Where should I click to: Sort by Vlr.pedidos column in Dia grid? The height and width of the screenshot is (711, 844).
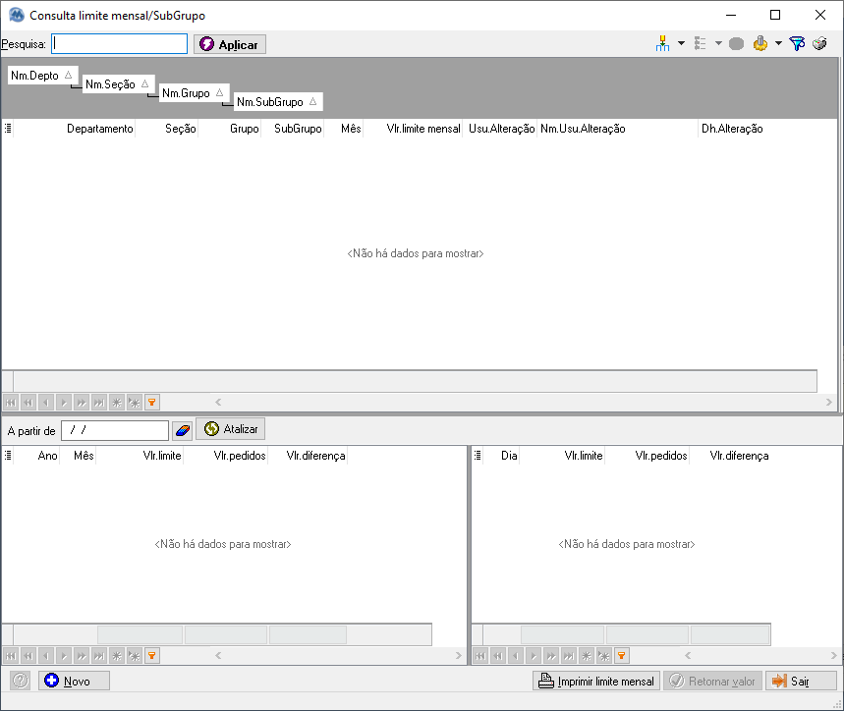click(648, 456)
